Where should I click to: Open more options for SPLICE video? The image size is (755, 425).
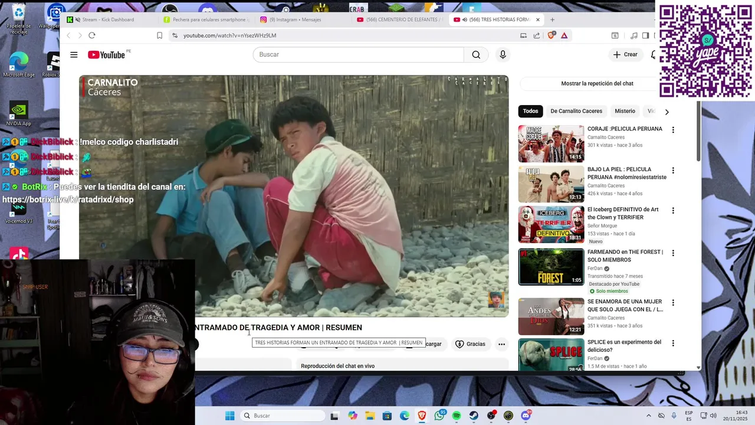pyautogui.click(x=673, y=343)
